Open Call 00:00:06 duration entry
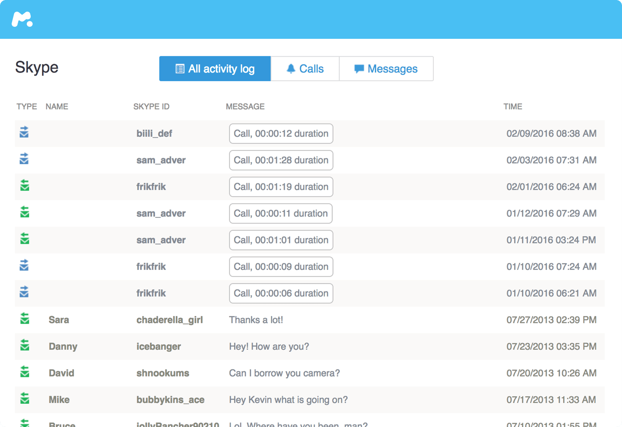 (x=281, y=293)
